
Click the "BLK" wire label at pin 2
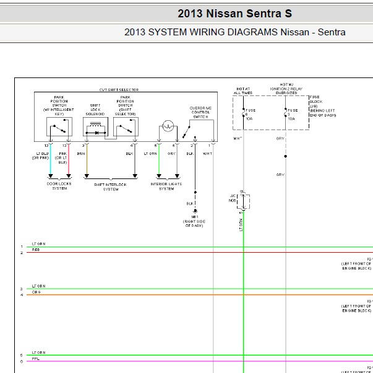point(190,154)
